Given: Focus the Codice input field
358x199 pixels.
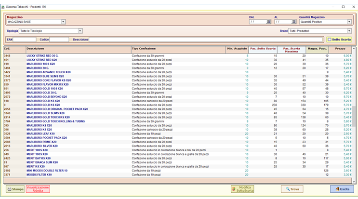Looking at the screenshot, I should tap(59, 40).
